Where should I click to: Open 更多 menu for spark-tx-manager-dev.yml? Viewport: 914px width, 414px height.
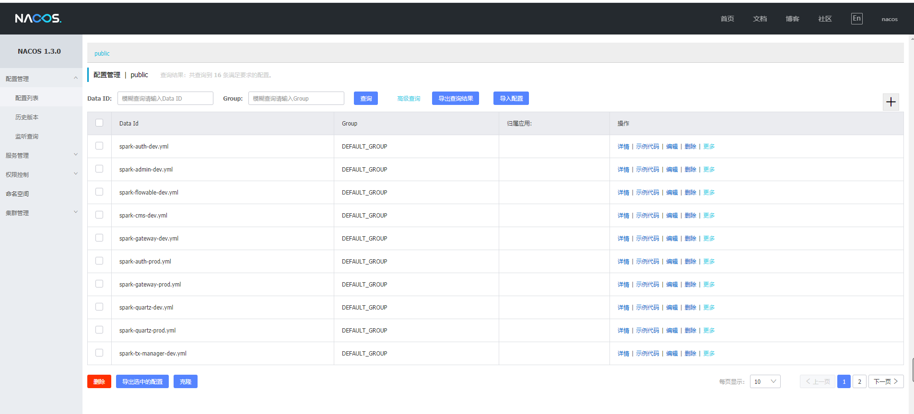(709, 354)
